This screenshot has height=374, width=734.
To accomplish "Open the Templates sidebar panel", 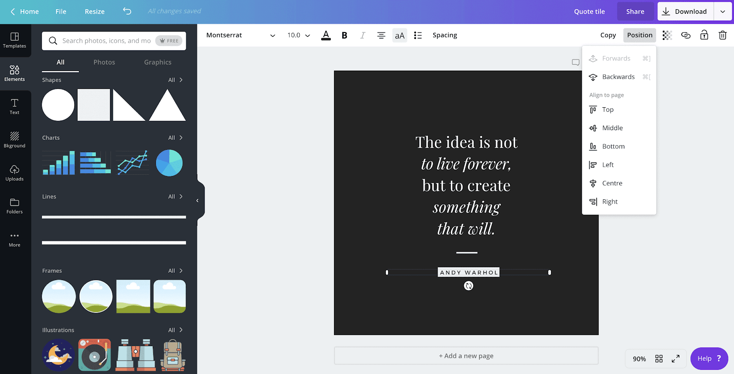I will (15, 40).
